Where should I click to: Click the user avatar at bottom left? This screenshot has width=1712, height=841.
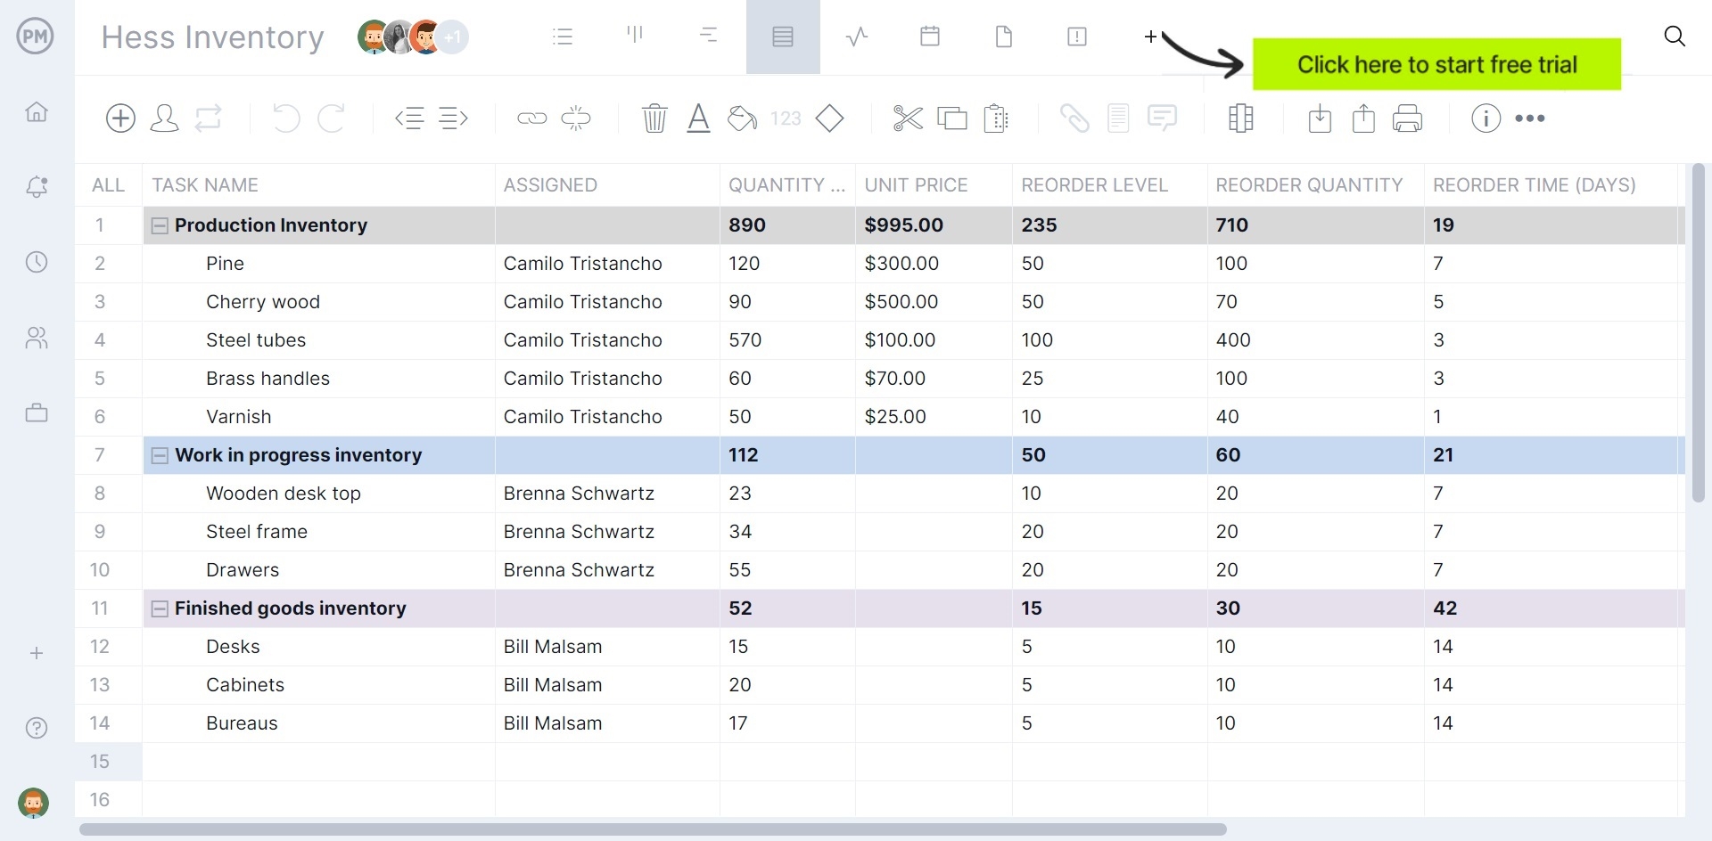click(x=33, y=803)
